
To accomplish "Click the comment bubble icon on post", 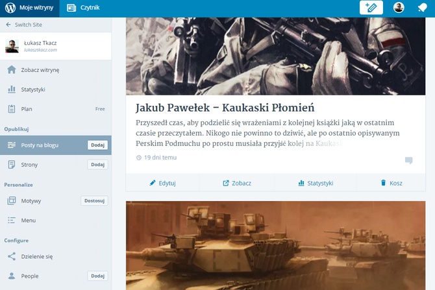I will click(408, 160).
